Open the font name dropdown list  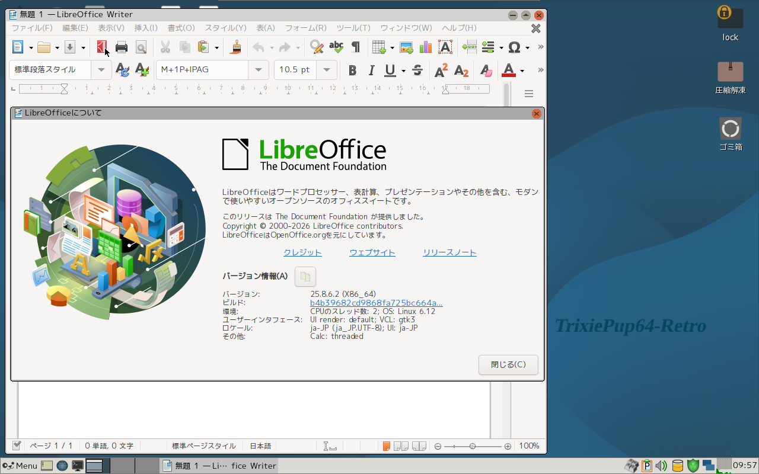(258, 70)
